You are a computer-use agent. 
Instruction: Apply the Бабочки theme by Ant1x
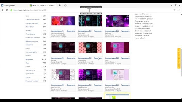click(125, 31)
